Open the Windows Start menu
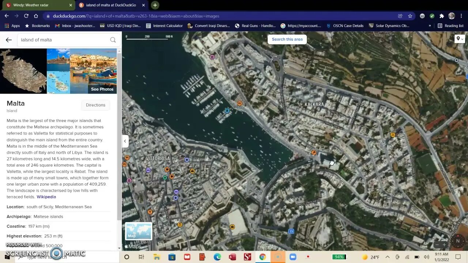Viewport: 468px width, 263px height. click(7, 257)
